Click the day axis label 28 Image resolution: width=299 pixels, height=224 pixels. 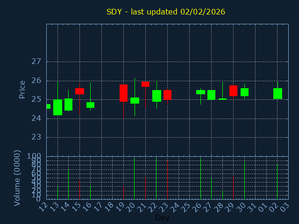pos(219,207)
